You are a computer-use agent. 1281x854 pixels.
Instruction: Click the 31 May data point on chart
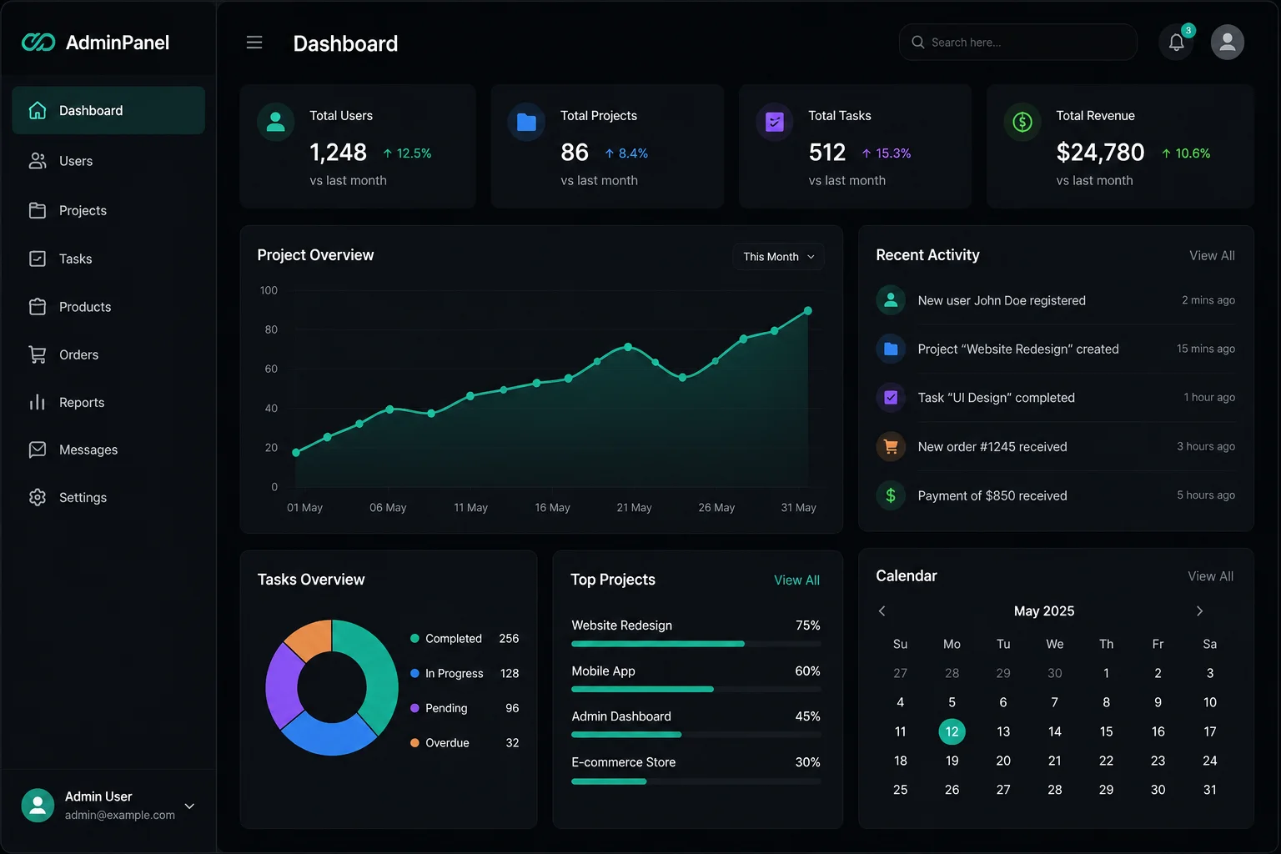click(807, 311)
